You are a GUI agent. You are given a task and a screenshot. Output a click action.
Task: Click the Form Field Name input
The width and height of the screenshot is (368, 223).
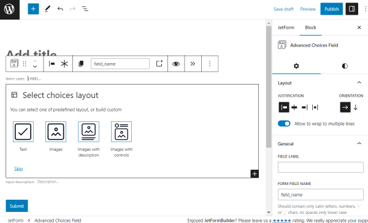pyautogui.click(x=320, y=195)
